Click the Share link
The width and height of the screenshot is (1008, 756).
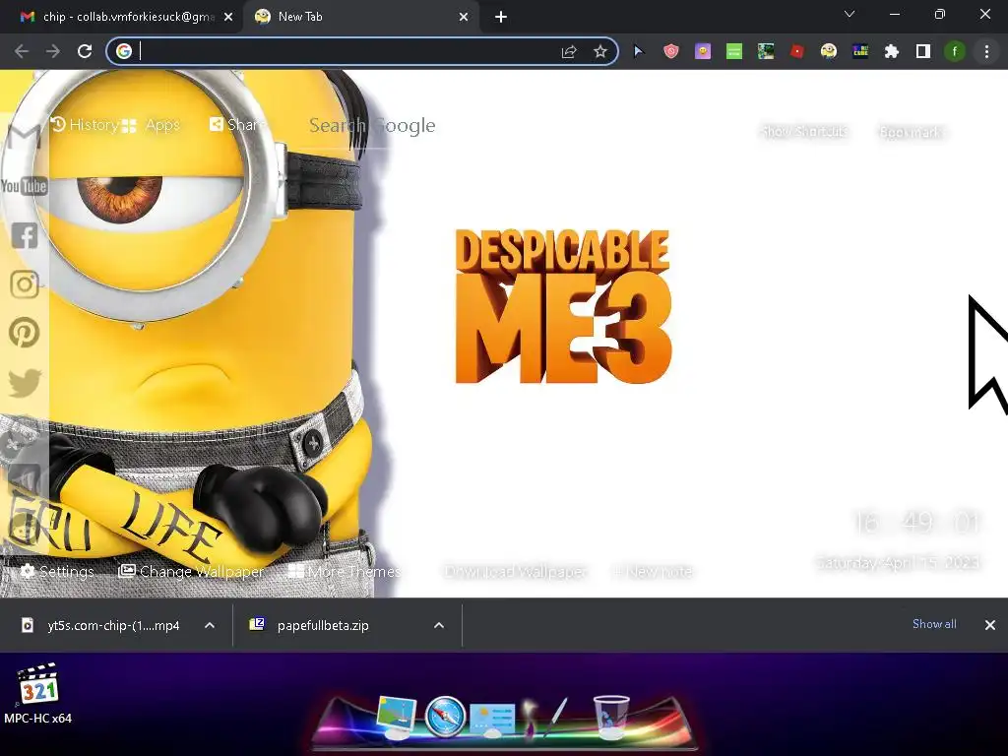point(236,125)
